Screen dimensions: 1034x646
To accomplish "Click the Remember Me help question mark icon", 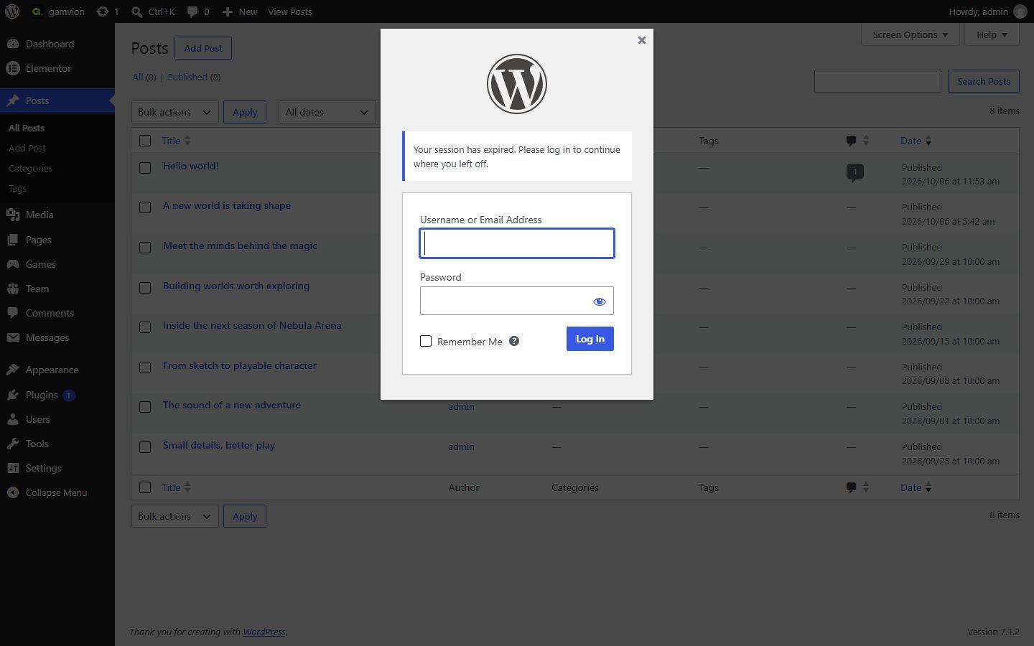I will 514,341.
